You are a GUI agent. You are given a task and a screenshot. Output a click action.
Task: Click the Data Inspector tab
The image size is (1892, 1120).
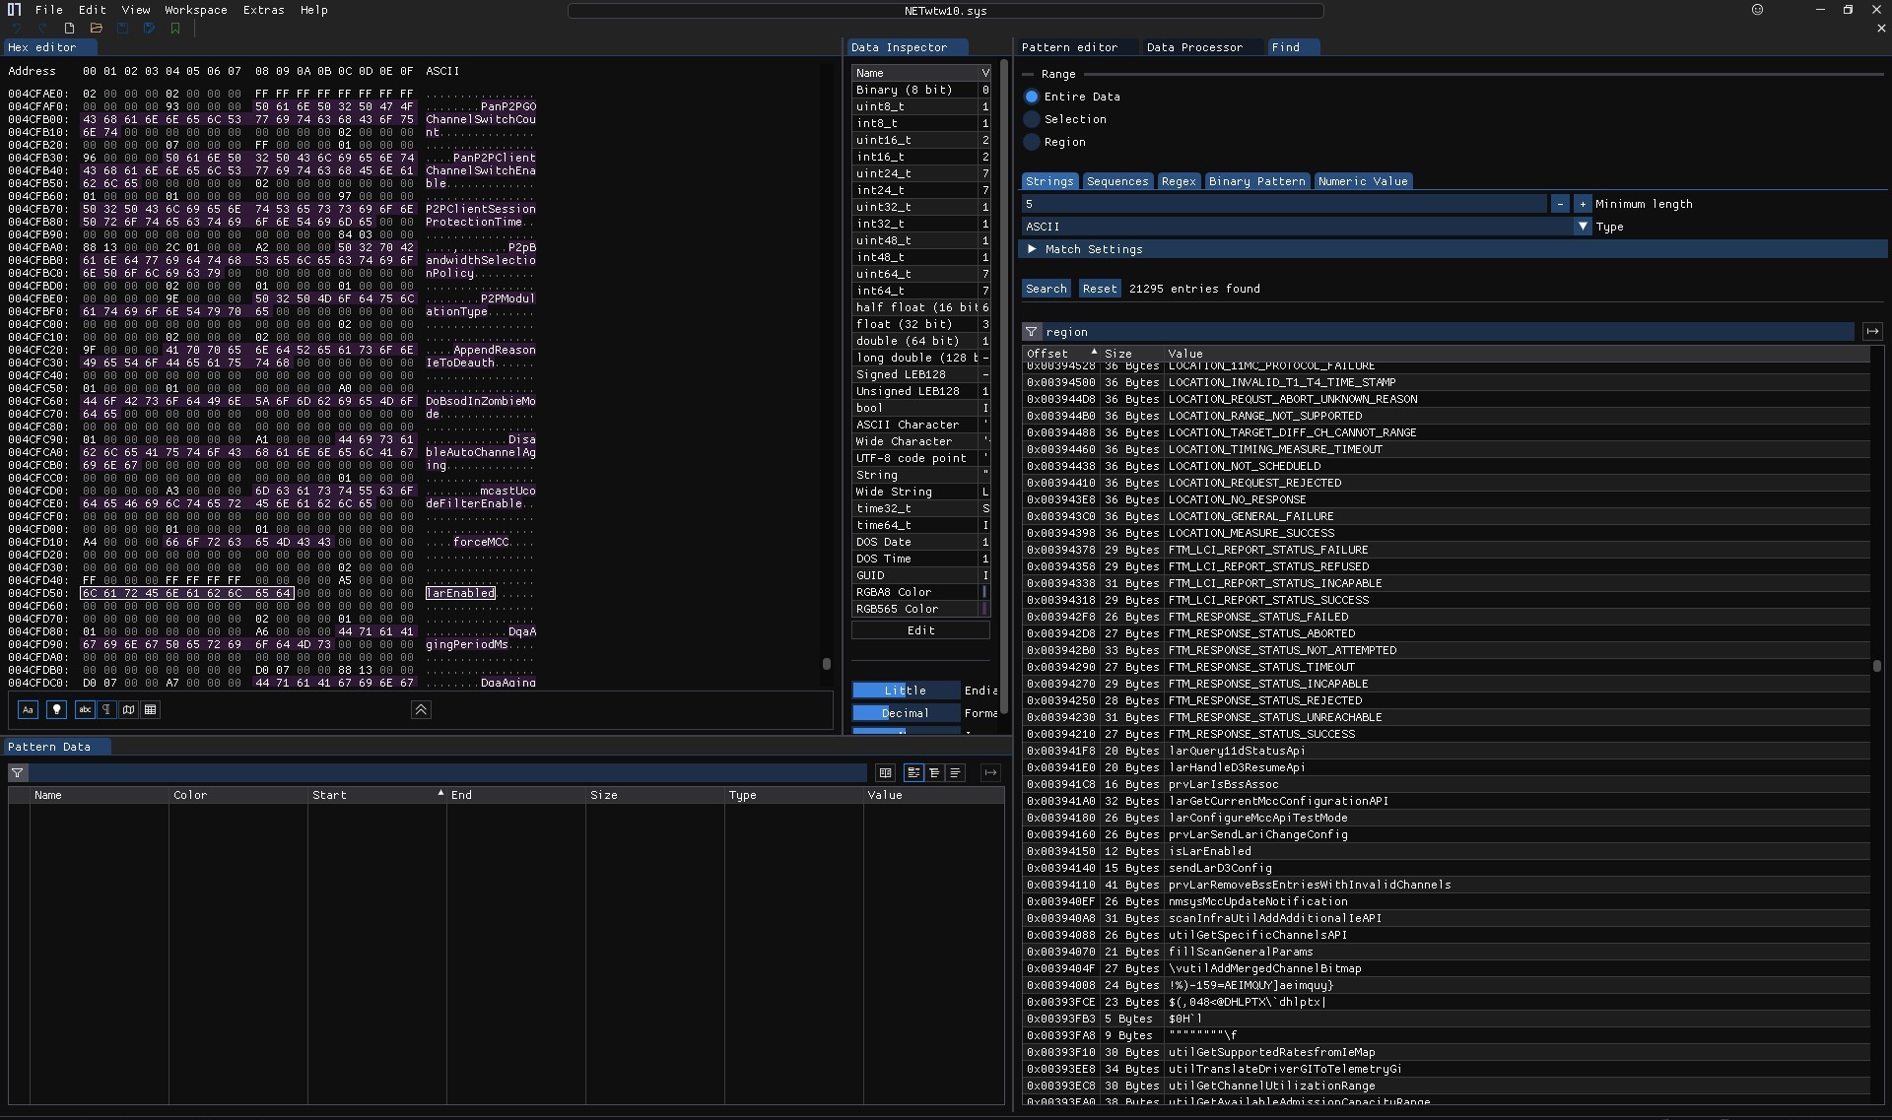[898, 46]
